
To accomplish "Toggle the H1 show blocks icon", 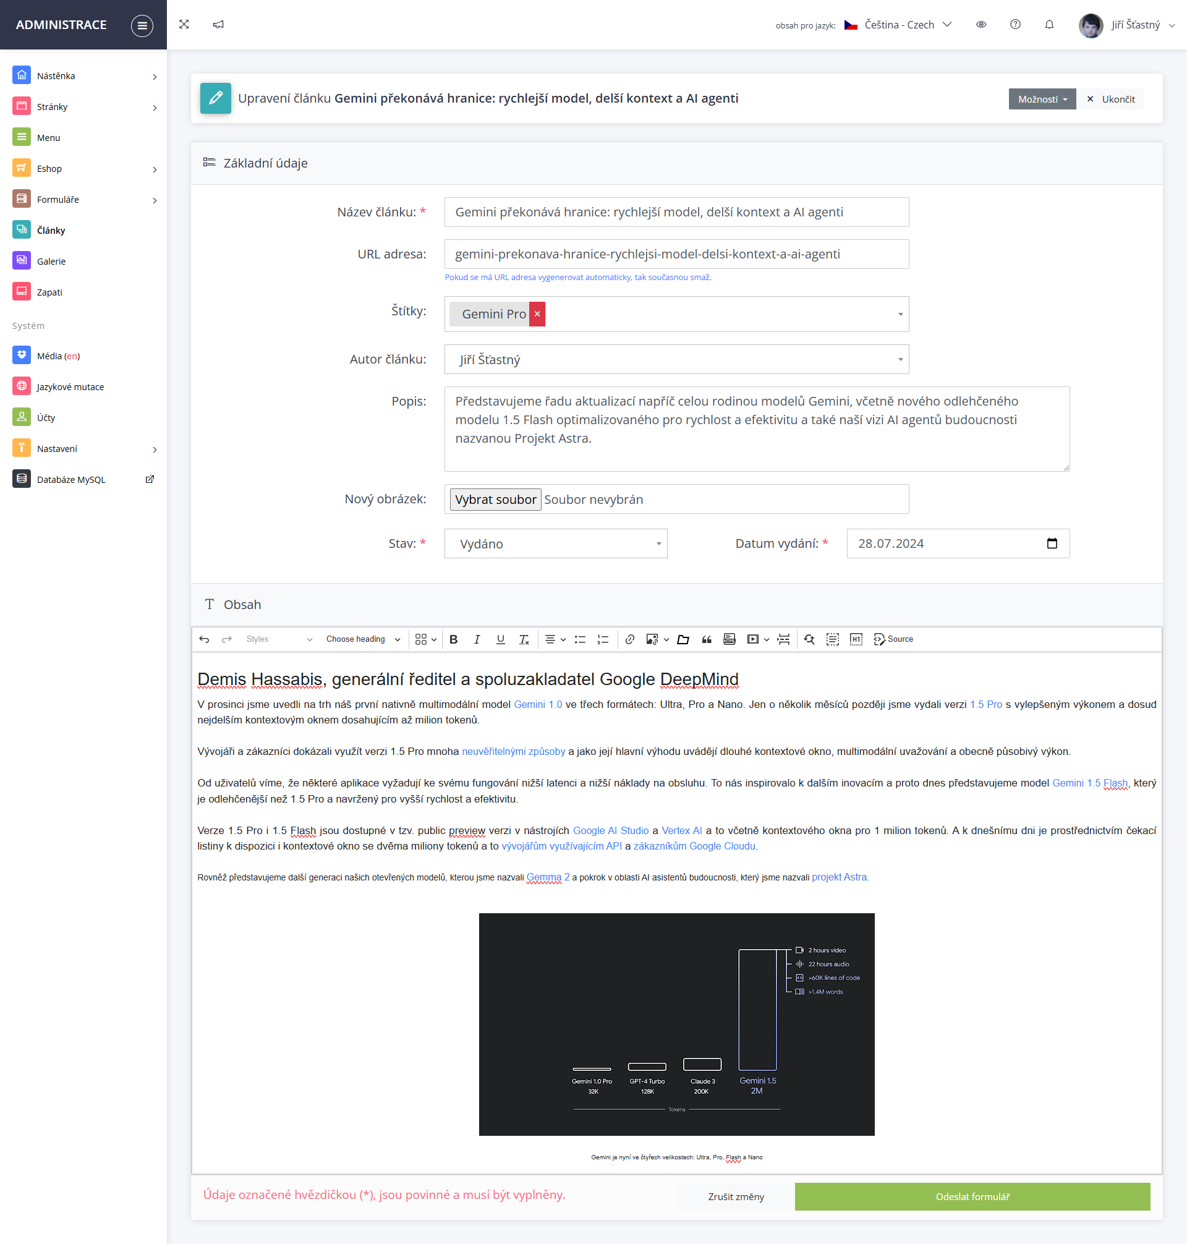I will (856, 639).
